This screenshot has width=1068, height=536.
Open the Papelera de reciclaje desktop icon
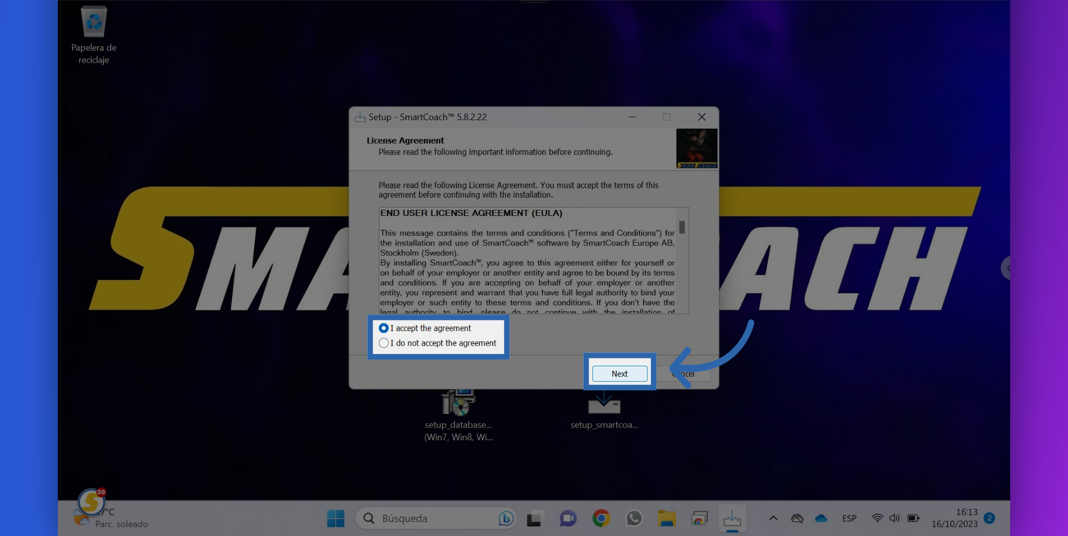pyautogui.click(x=93, y=35)
